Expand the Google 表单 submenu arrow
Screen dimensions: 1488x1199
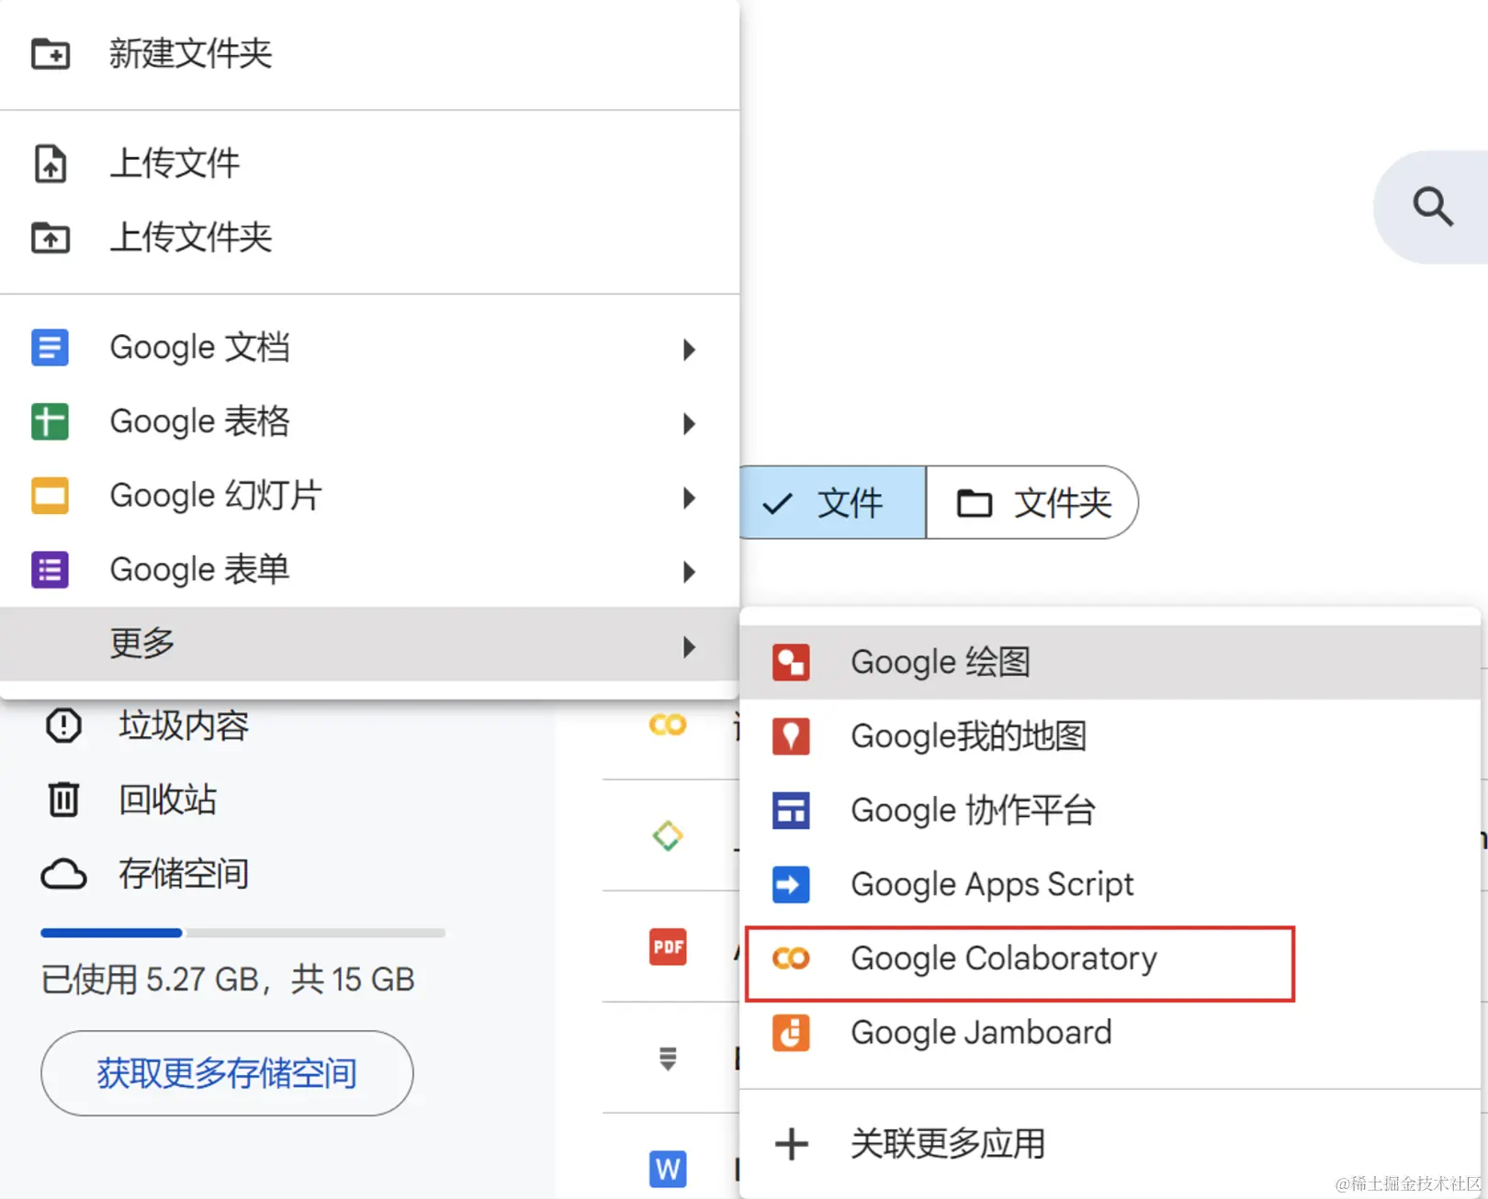click(689, 573)
